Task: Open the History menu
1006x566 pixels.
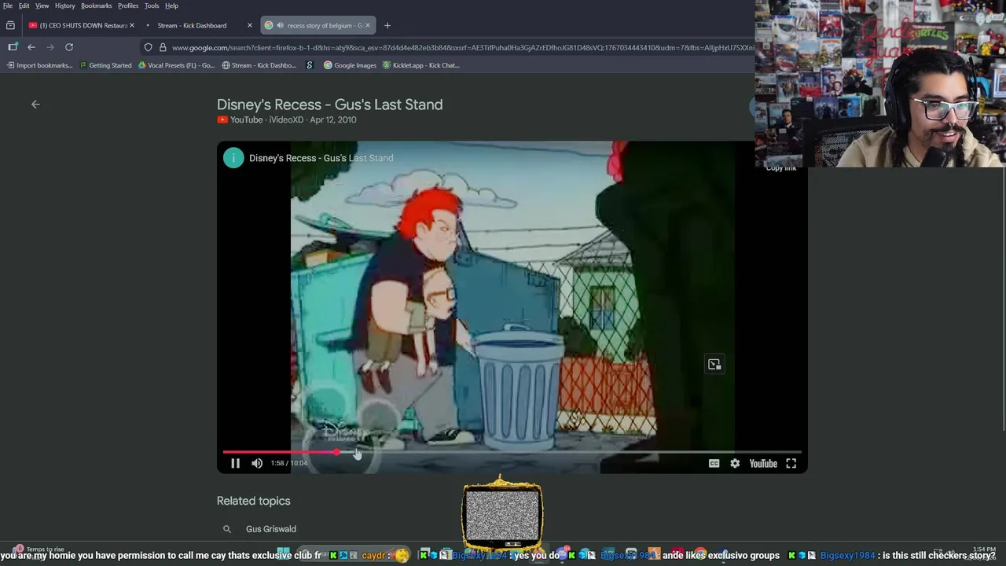Action: [65, 6]
